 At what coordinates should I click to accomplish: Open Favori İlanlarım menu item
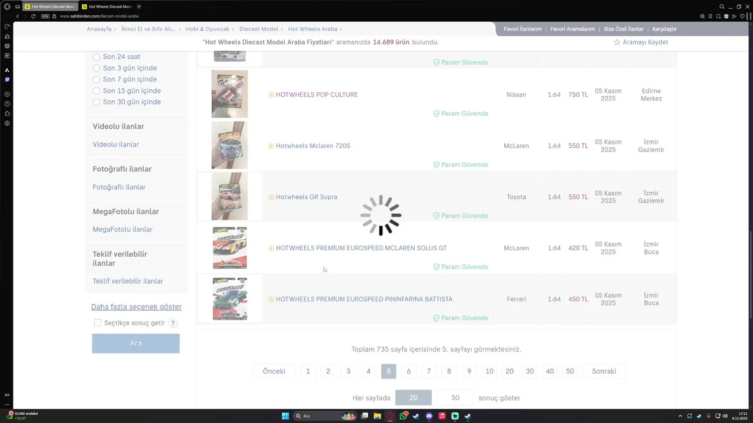522,29
